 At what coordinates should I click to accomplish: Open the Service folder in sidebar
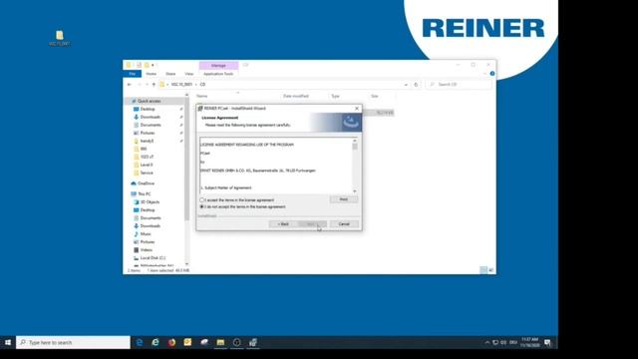coord(147,173)
